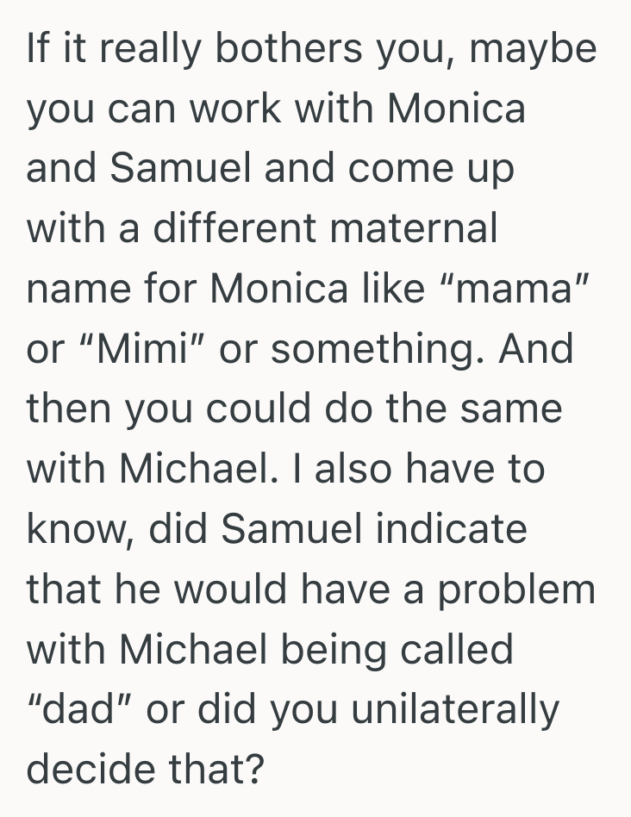Click the word "know"
The width and height of the screenshot is (631, 817).
(78, 528)
